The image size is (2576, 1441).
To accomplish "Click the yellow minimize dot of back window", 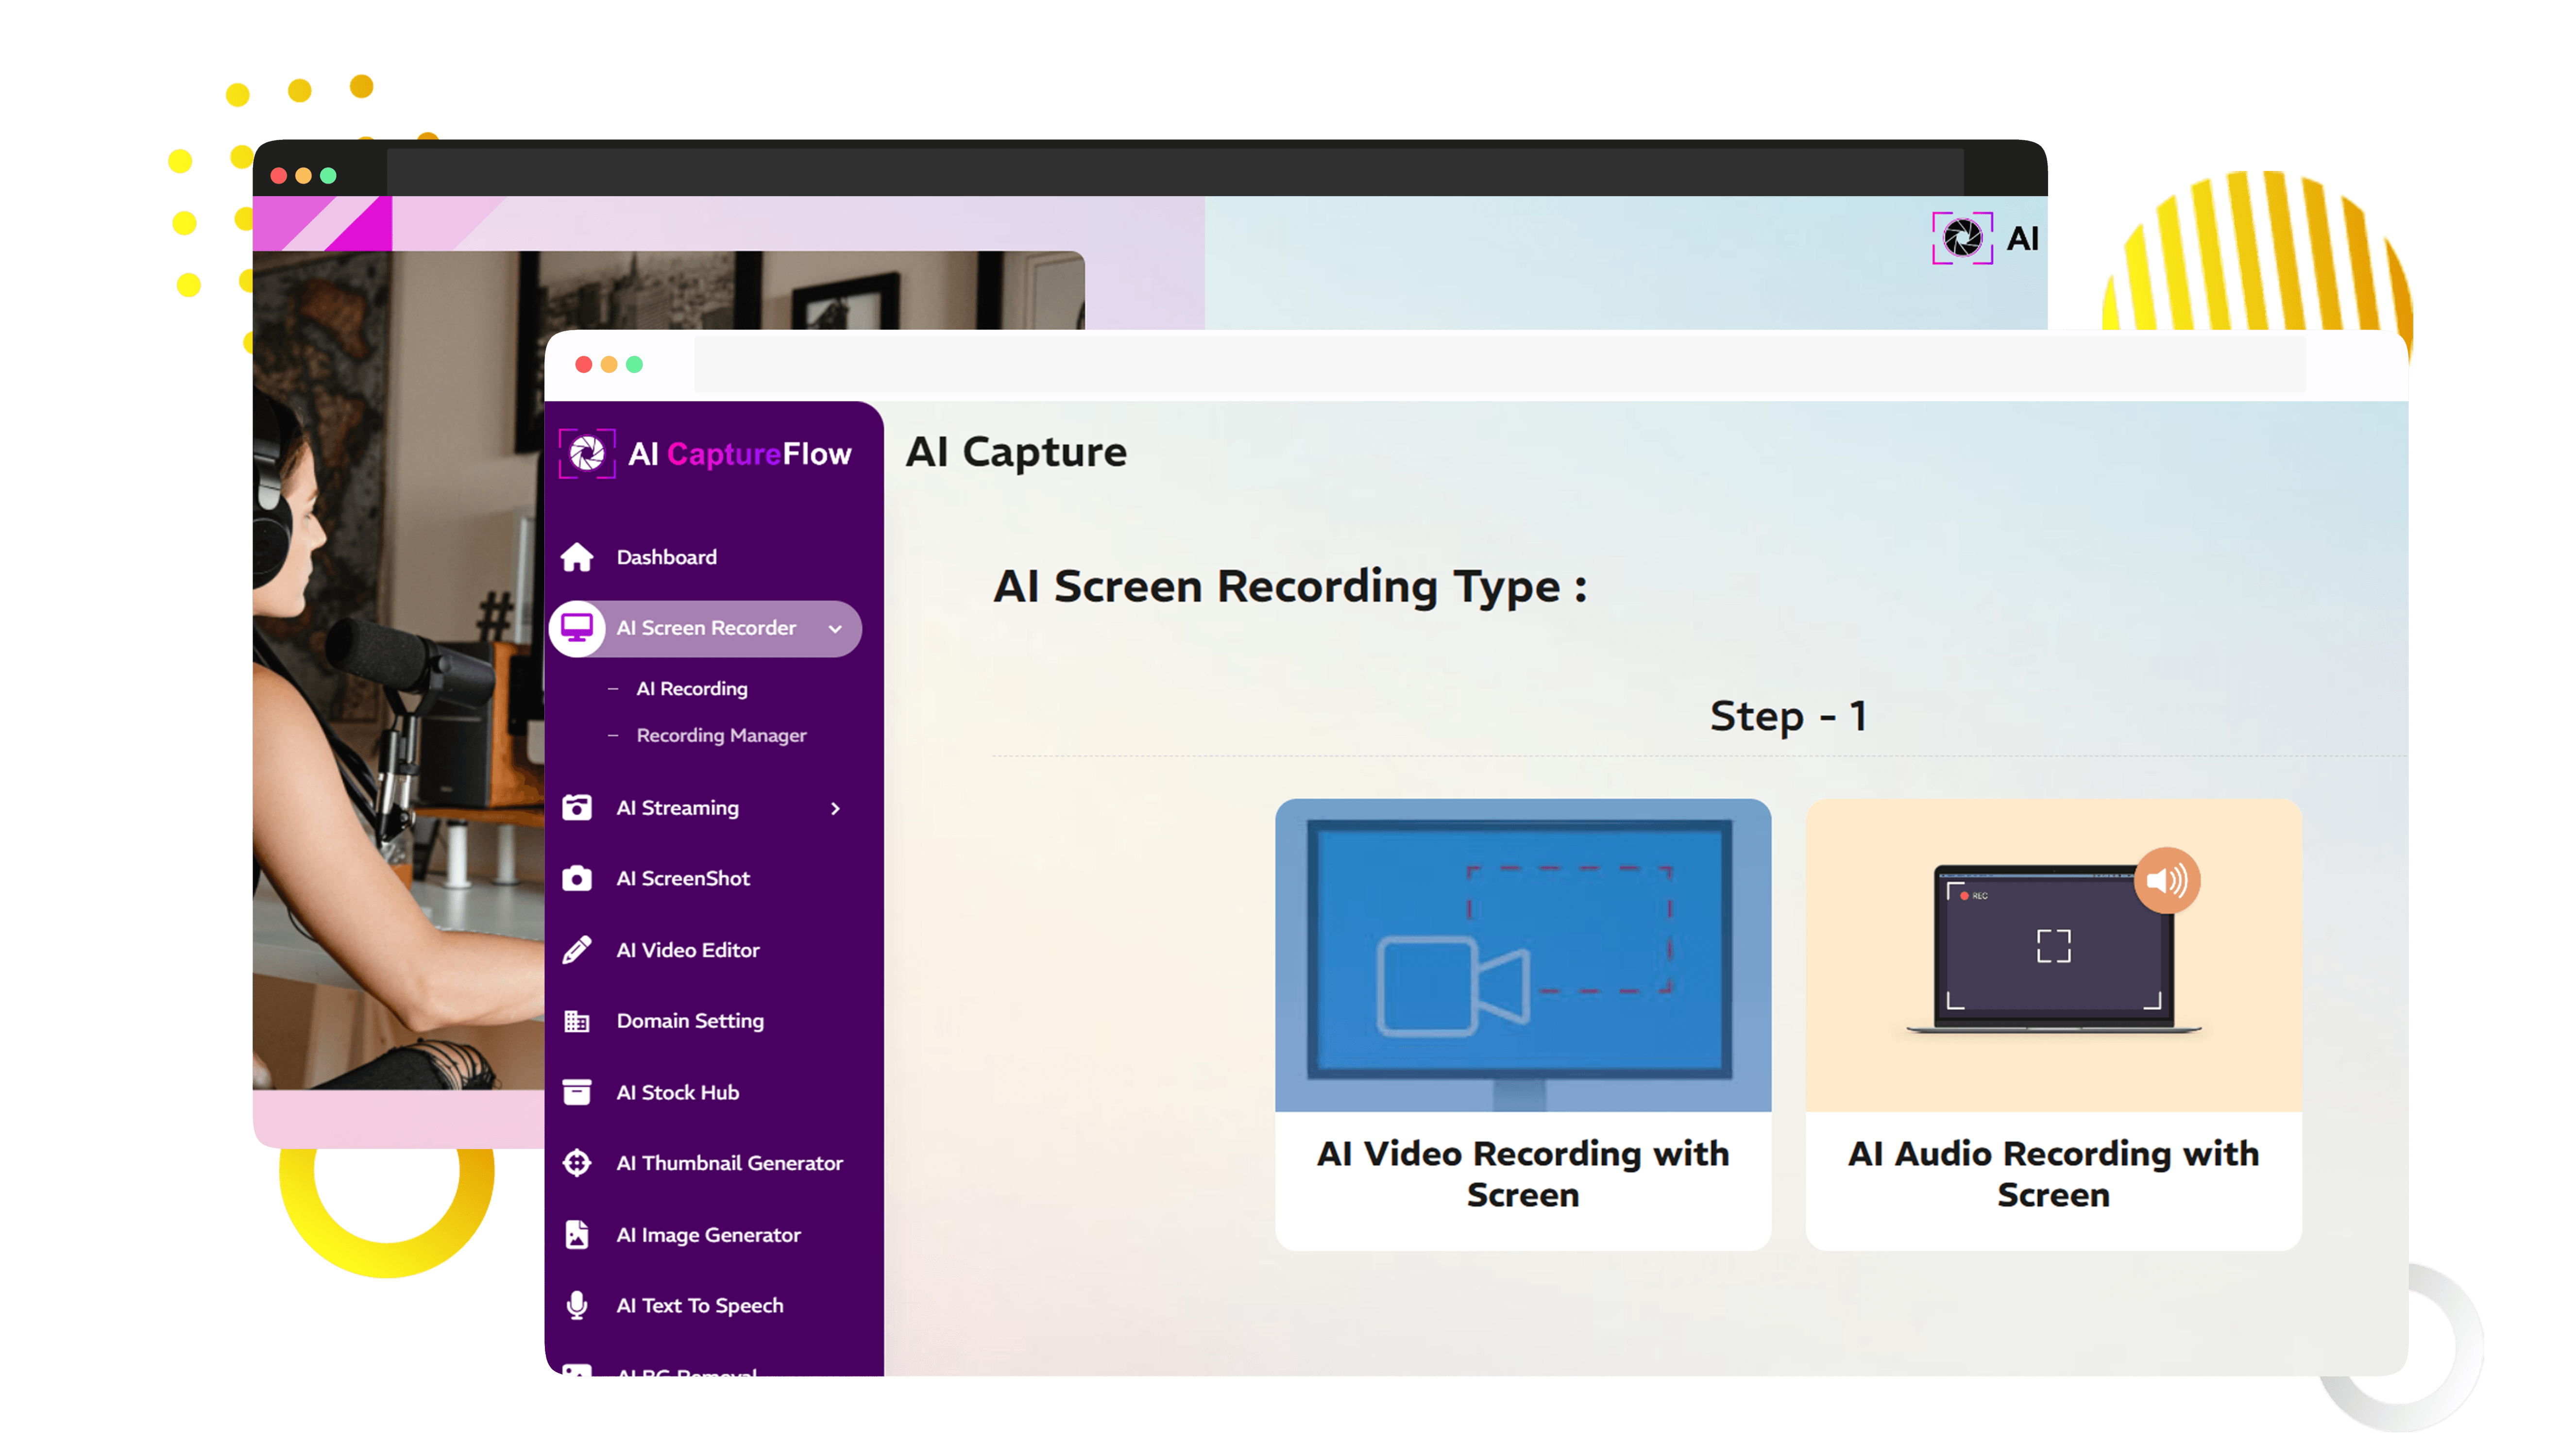I will [x=303, y=176].
